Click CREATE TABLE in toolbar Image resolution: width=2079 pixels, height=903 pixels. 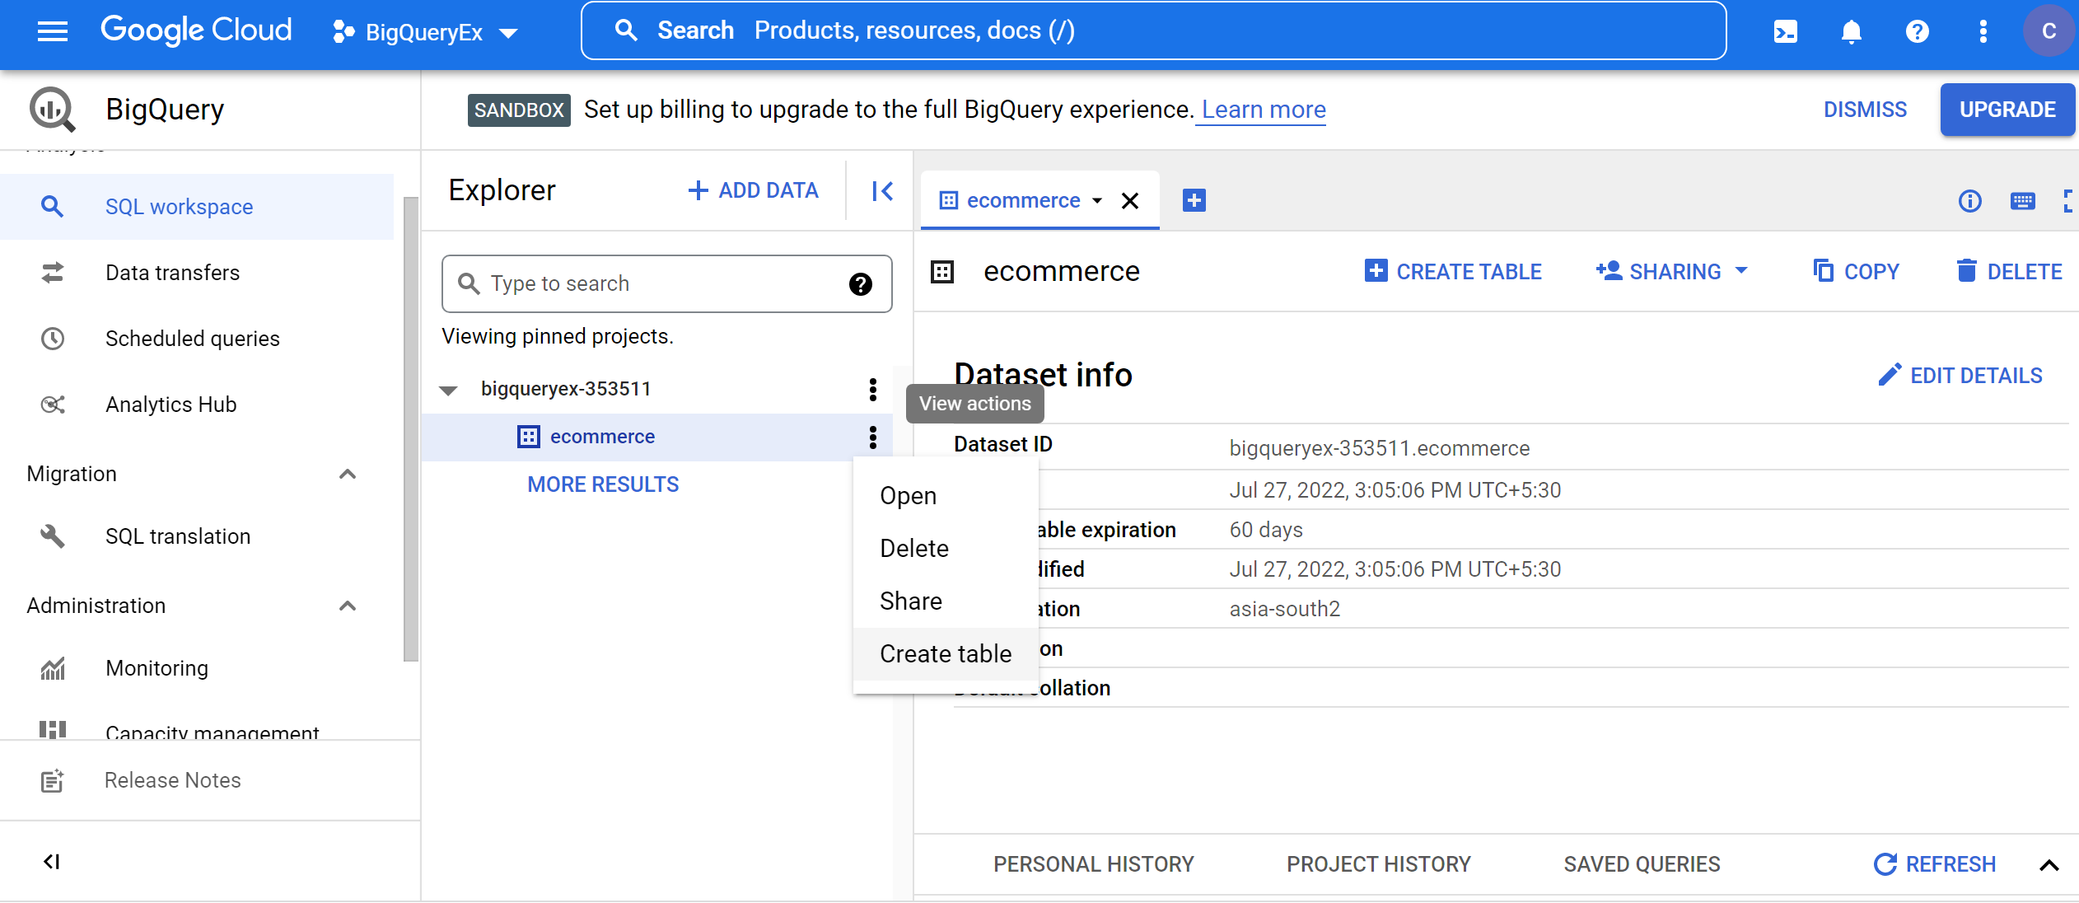coord(1453,271)
